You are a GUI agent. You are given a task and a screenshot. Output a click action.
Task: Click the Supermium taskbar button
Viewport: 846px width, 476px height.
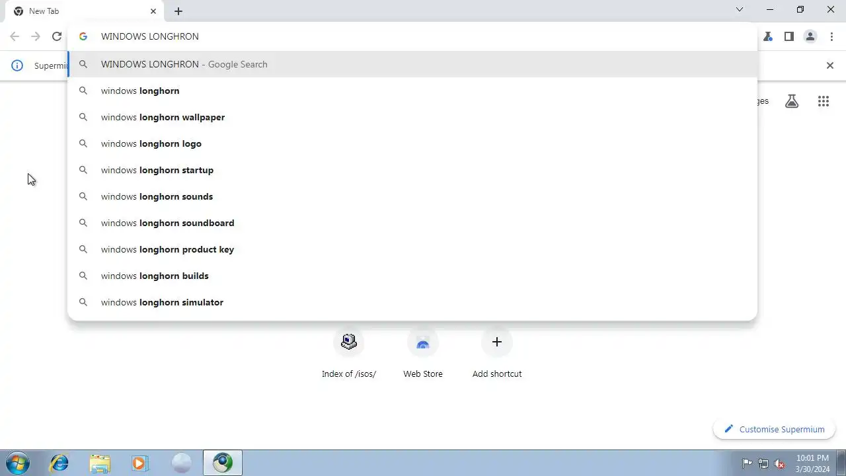pyautogui.click(x=223, y=463)
